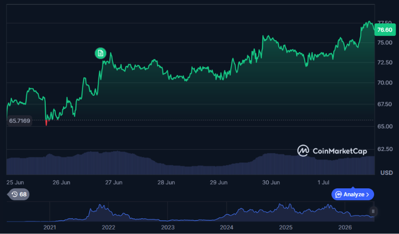Screen dimensions: 399x234
Task: Grab the range slider pause handle
Action: coord(373,211)
